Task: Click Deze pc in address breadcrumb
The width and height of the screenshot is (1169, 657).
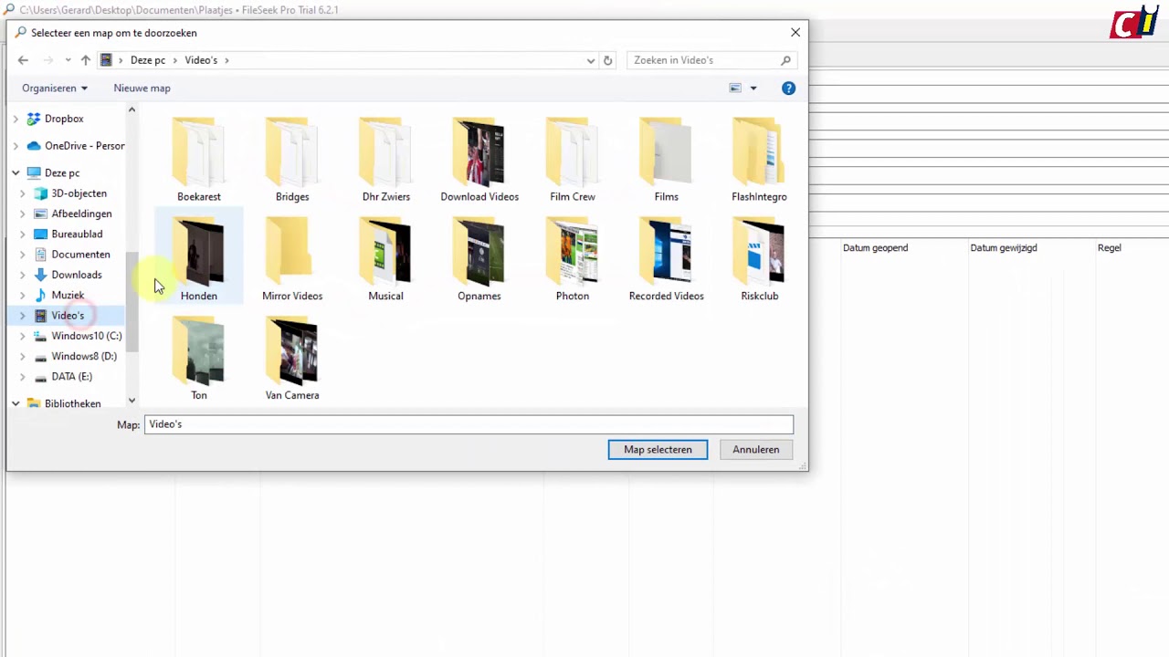Action: point(148,60)
